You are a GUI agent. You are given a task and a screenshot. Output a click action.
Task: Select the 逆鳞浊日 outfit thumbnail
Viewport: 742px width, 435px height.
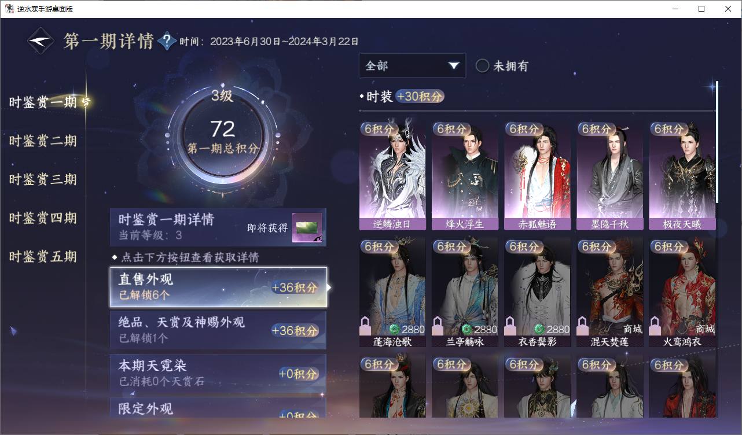point(392,176)
